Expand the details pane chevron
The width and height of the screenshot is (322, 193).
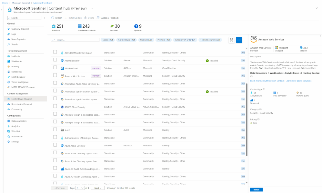pos(320,36)
